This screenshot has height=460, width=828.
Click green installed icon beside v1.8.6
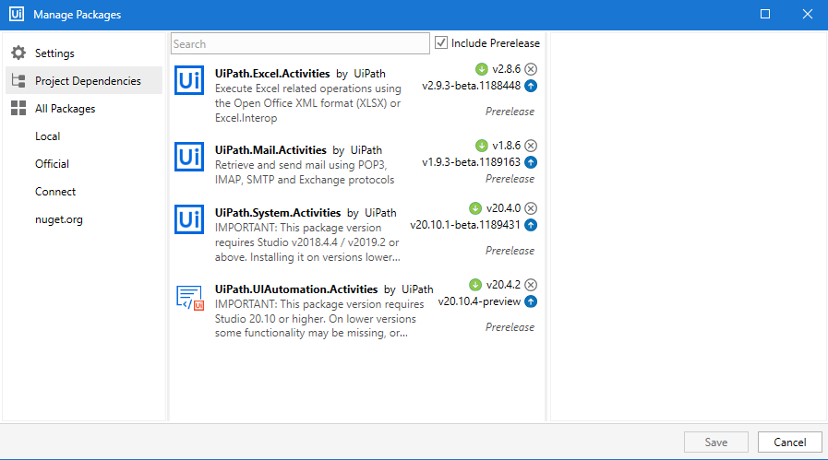click(481, 146)
